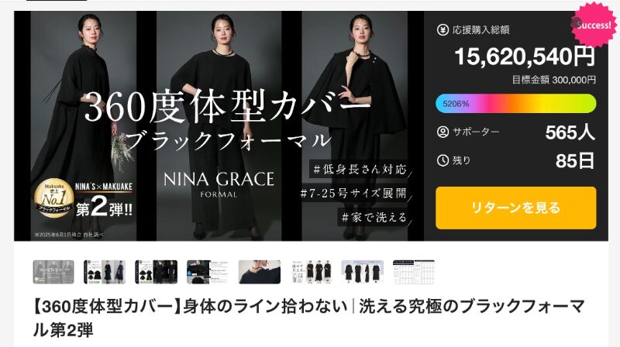Click the clock icon next to 残り
This screenshot has height=347, width=620.
tap(443, 160)
